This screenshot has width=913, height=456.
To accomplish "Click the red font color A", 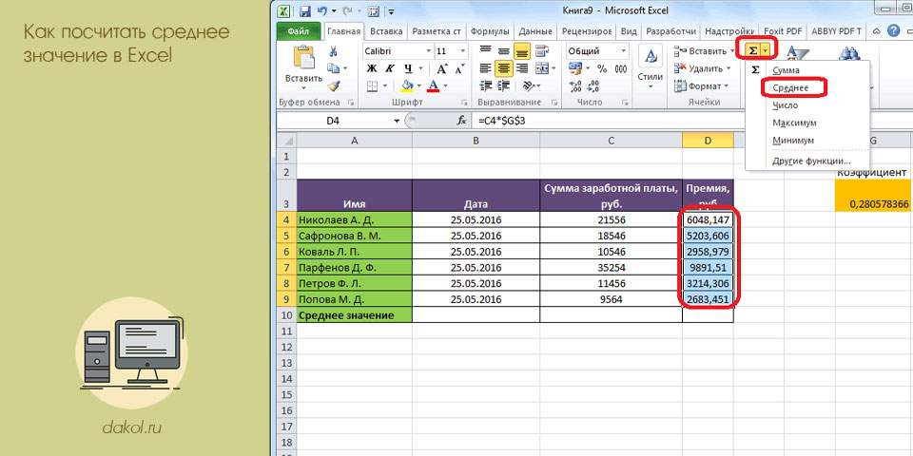I will tap(433, 86).
